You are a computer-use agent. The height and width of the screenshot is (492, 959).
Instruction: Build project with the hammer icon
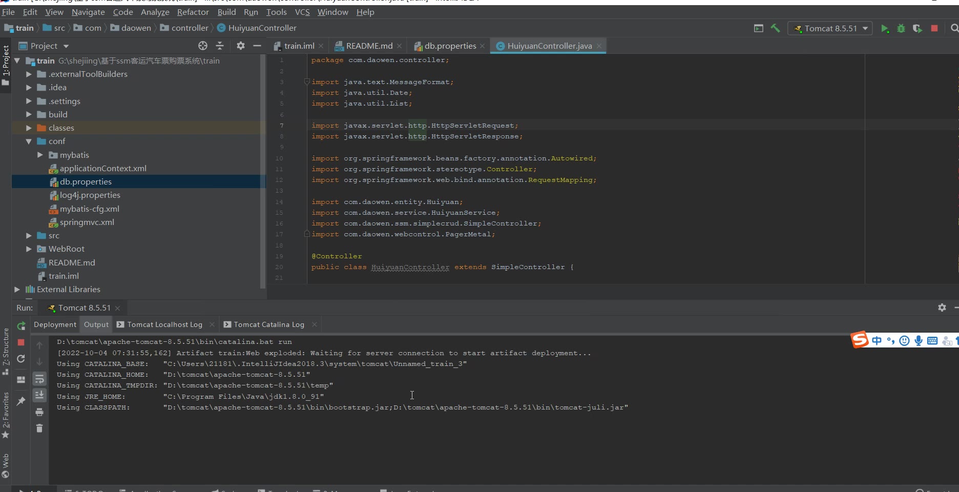(775, 29)
